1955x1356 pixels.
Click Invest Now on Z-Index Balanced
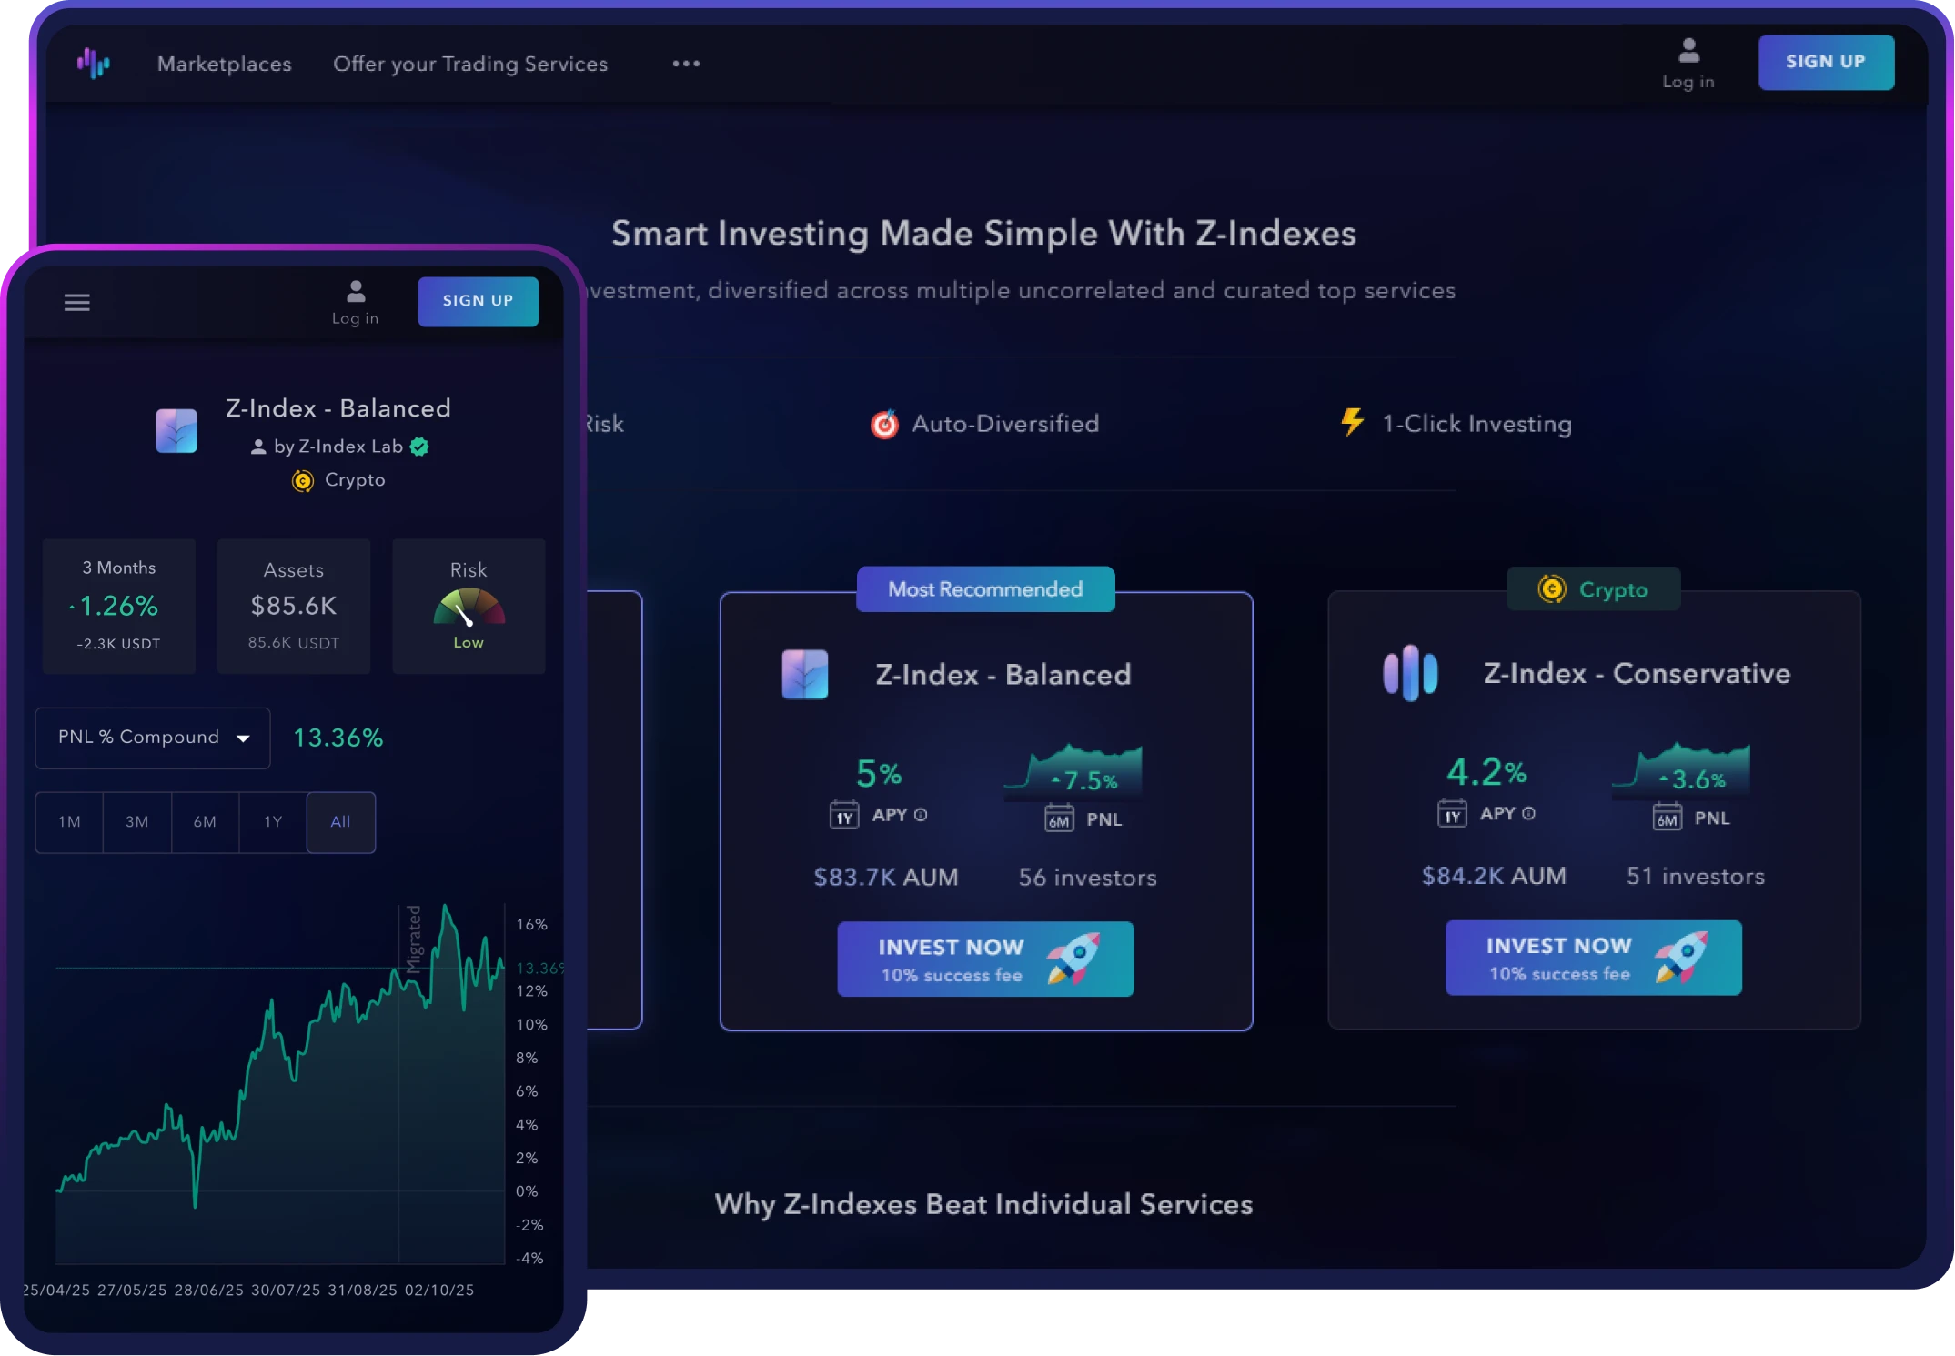(985, 959)
